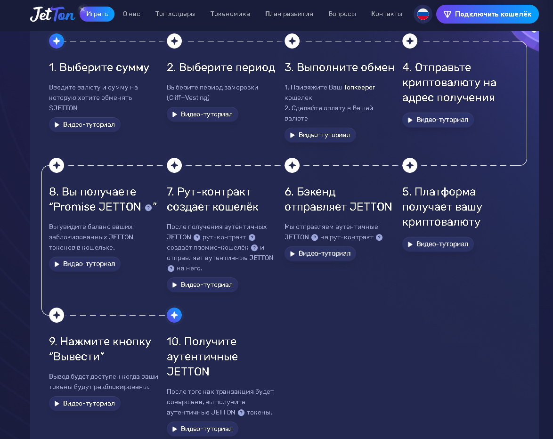
Task: Click help icon after промис-кошелёк in step 7
Action: (254, 248)
